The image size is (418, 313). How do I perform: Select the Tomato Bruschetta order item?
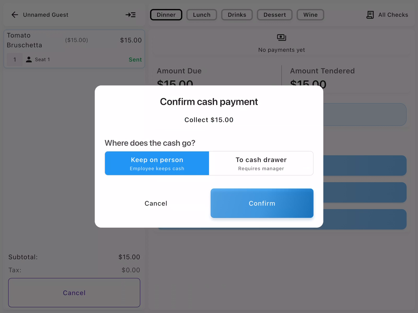(74, 49)
